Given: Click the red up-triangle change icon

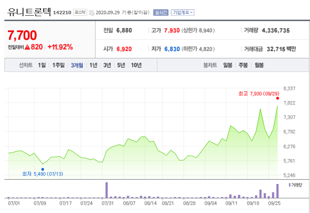Looking at the screenshot, I should (x=27, y=47).
